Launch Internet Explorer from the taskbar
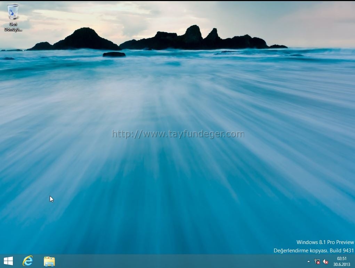355x268 pixels. 27,261
